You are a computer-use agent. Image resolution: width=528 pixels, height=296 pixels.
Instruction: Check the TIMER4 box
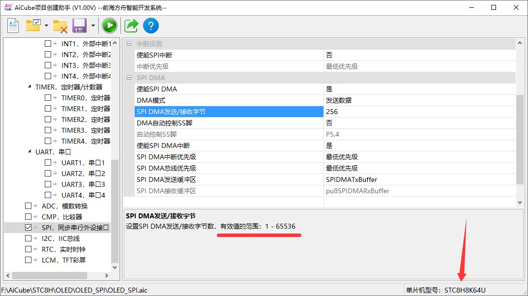pyautogui.click(x=48, y=141)
